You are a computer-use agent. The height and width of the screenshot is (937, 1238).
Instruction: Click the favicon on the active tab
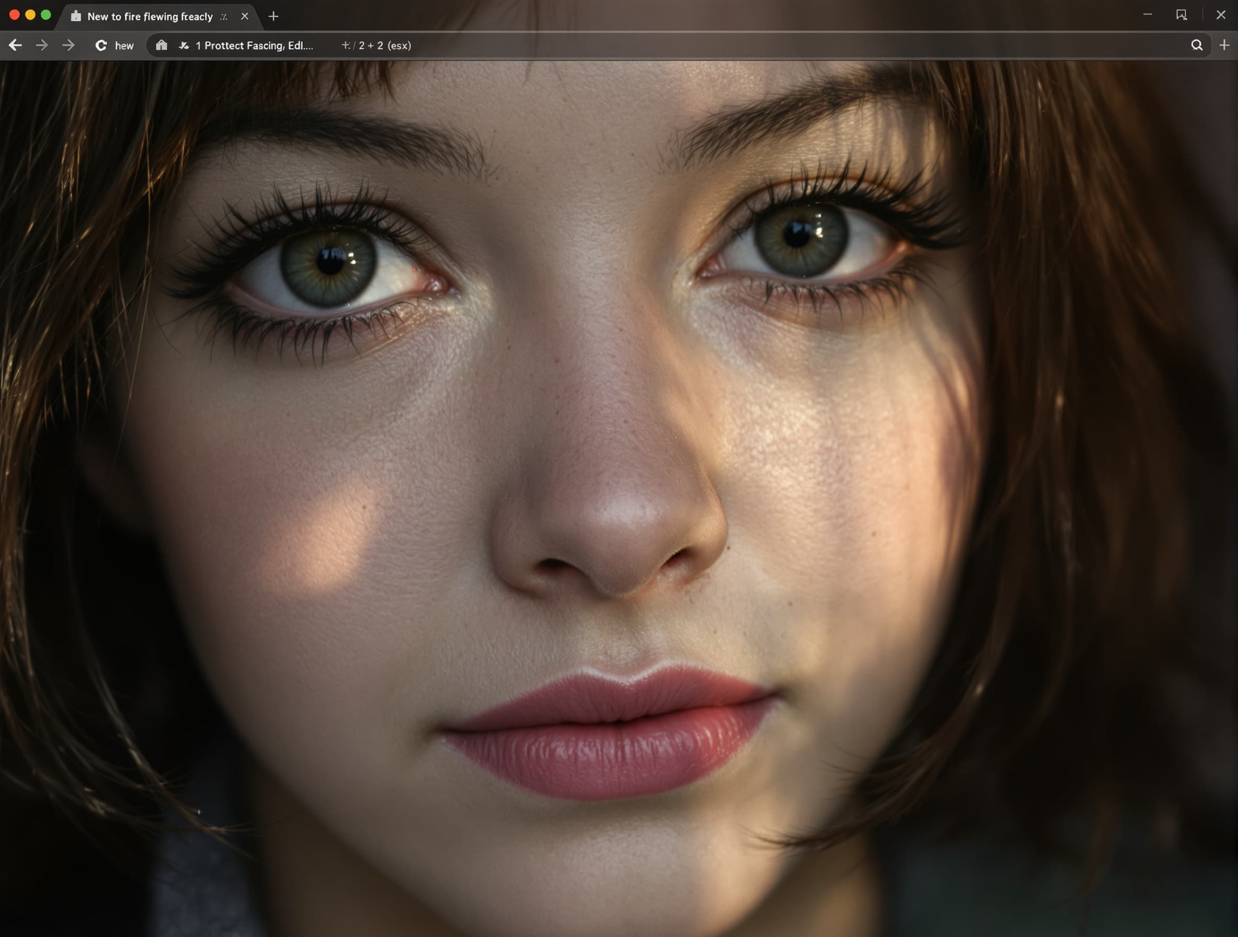click(x=76, y=16)
